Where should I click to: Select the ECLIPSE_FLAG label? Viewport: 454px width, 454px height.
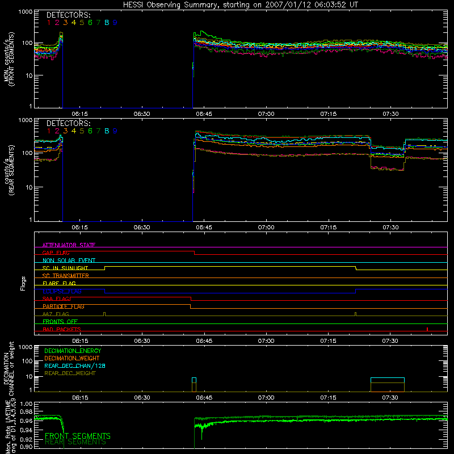tap(62, 291)
